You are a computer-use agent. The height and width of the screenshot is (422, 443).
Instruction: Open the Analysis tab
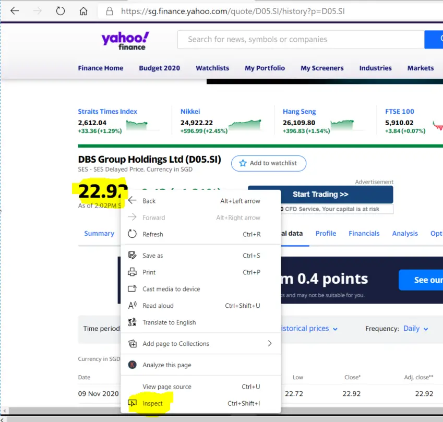pyautogui.click(x=405, y=233)
